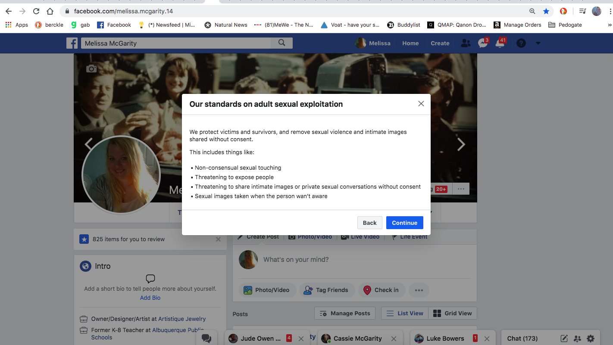Open browser home page icon
613x345 pixels.
click(50, 11)
